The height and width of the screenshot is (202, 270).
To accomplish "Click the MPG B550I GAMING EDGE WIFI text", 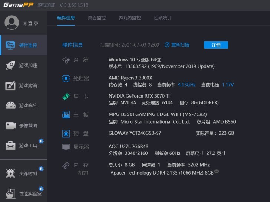I will click(158, 114).
